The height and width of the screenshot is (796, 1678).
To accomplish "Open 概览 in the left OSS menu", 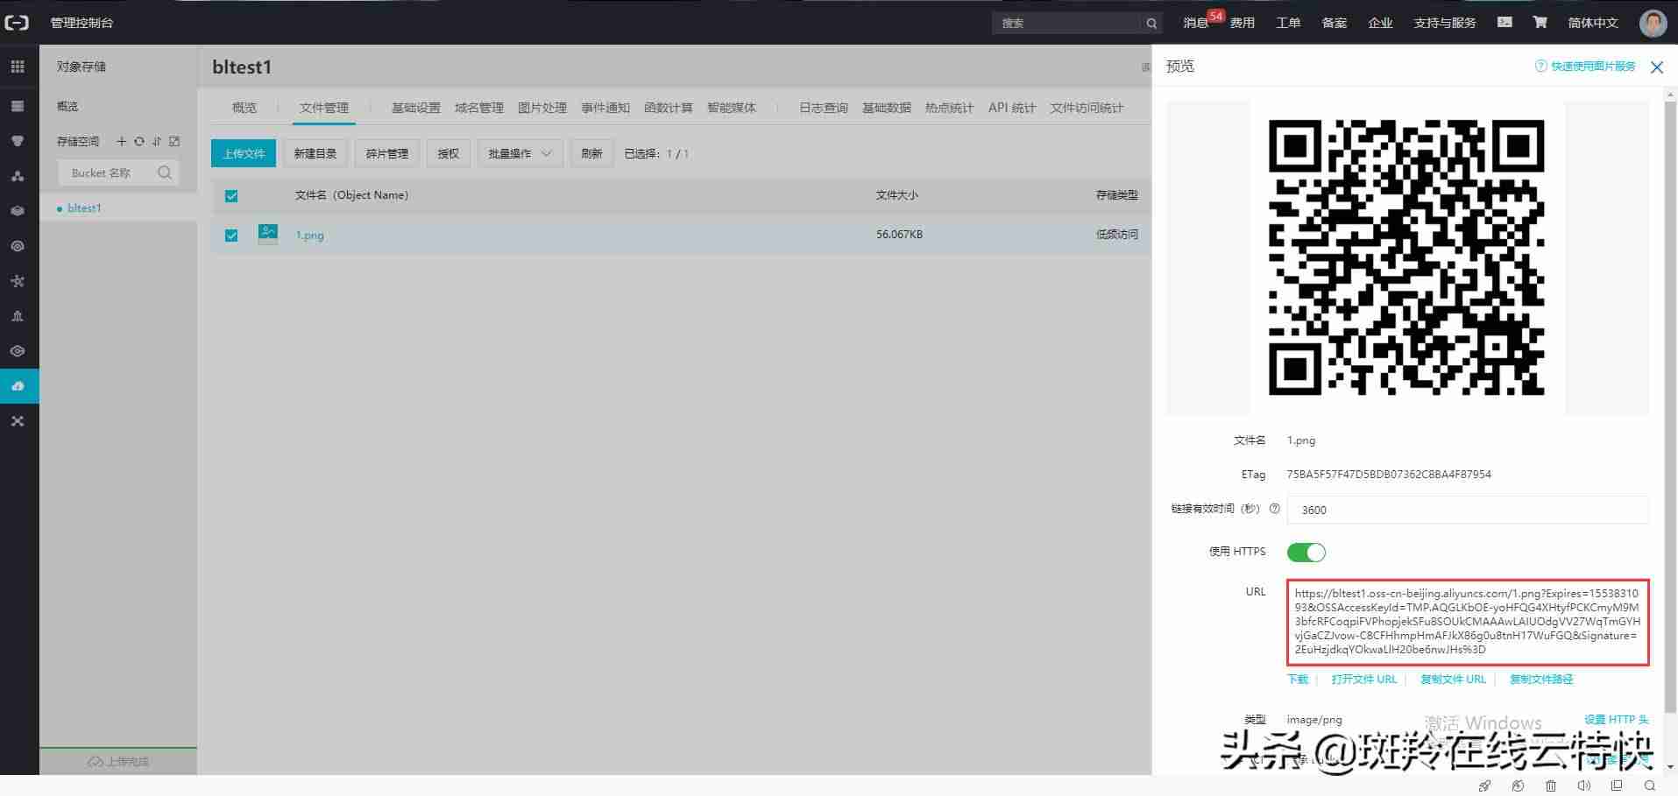I will click(67, 106).
